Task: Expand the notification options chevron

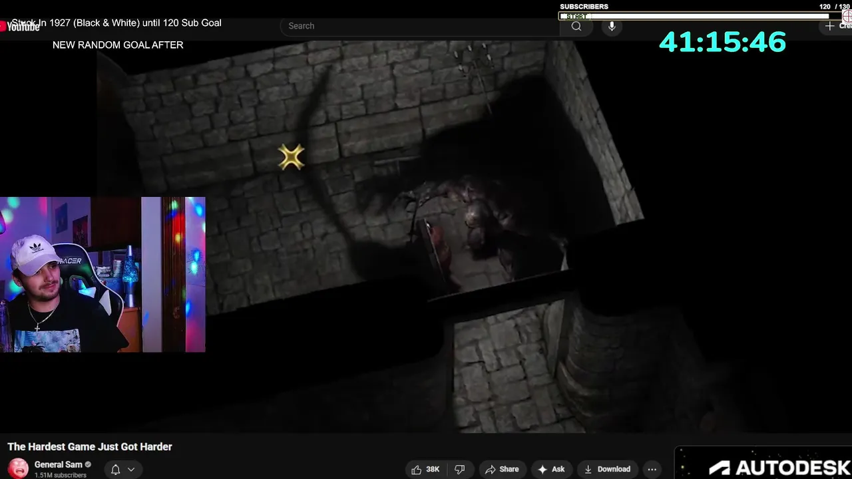Action: (x=131, y=470)
